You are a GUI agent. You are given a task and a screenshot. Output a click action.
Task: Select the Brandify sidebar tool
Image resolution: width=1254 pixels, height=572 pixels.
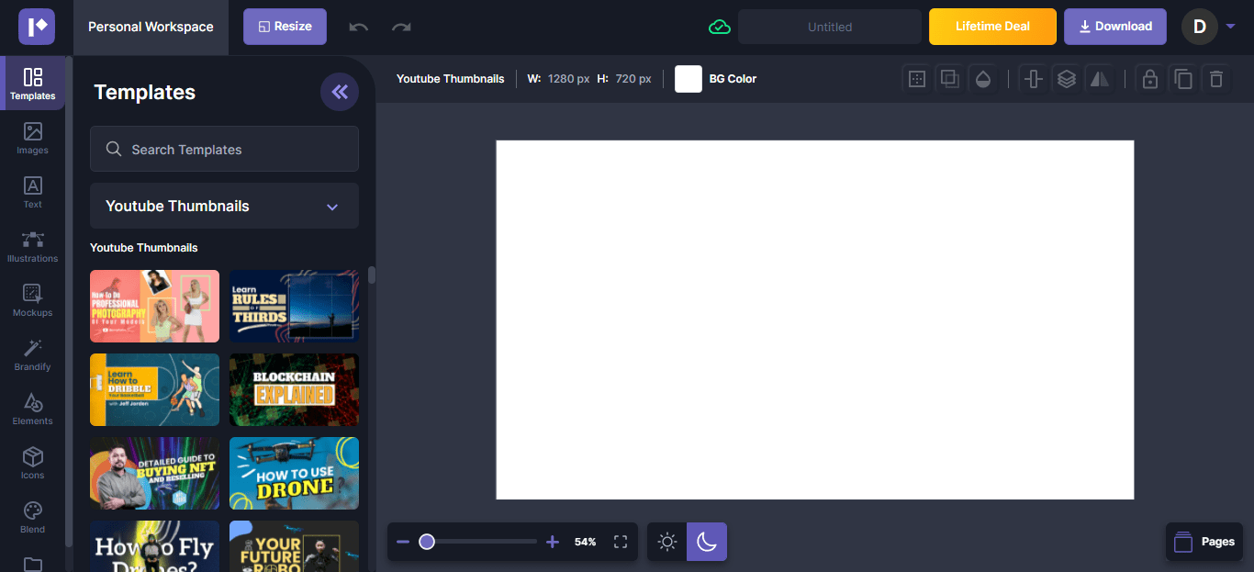pyautogui.click(x=32, y=355)
